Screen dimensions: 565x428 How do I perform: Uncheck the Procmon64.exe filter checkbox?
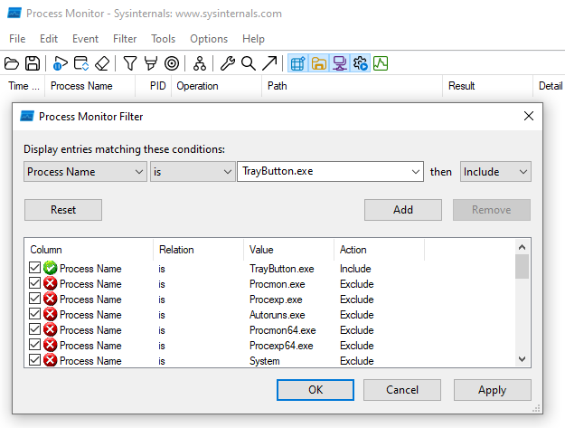[34, 329]
